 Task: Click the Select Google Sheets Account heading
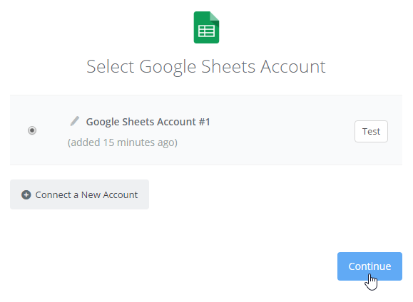[206, 67]
